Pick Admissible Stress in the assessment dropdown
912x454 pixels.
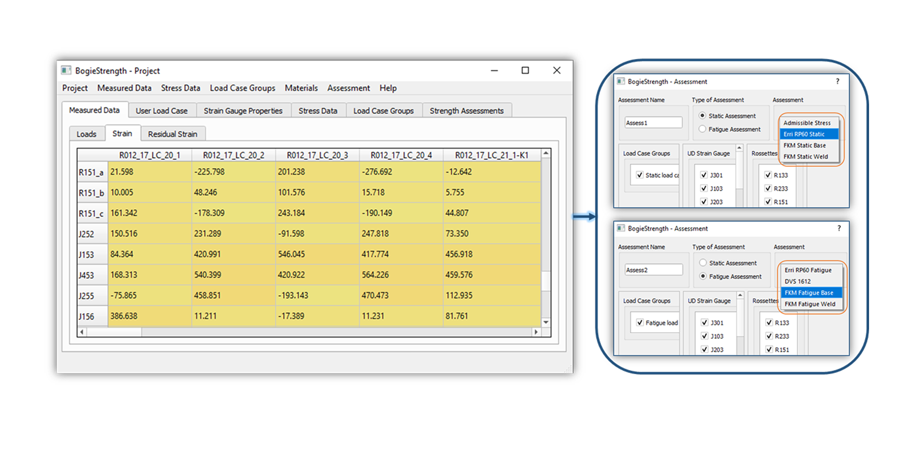point(807,123)
